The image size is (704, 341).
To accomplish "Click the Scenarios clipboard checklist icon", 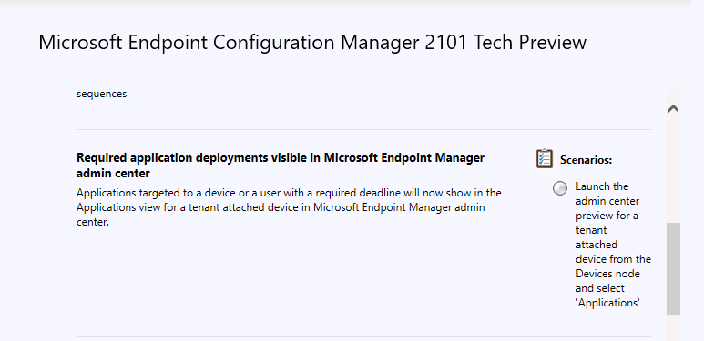I will click(x=544, y=158).
